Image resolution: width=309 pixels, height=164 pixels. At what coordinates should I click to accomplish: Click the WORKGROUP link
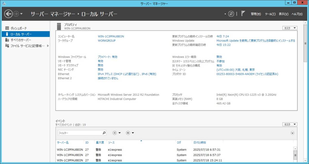[107, 41]
